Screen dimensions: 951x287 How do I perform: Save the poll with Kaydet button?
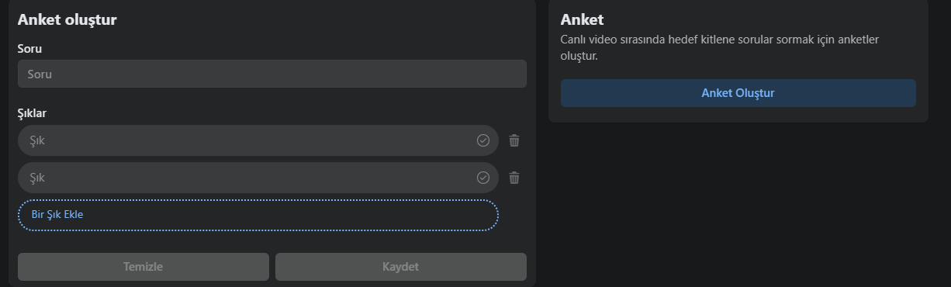click(401, 267)
